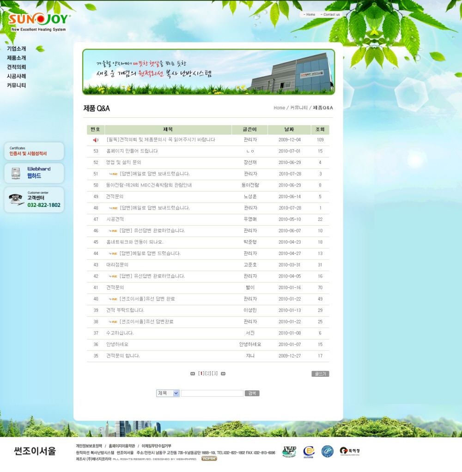Click the 특허청 logo in the footer

[349, 451]
